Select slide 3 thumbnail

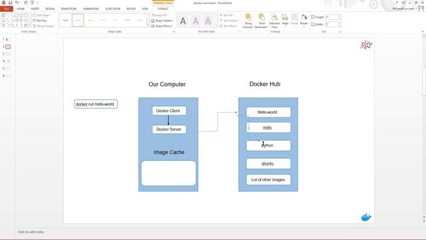point(8,54)
